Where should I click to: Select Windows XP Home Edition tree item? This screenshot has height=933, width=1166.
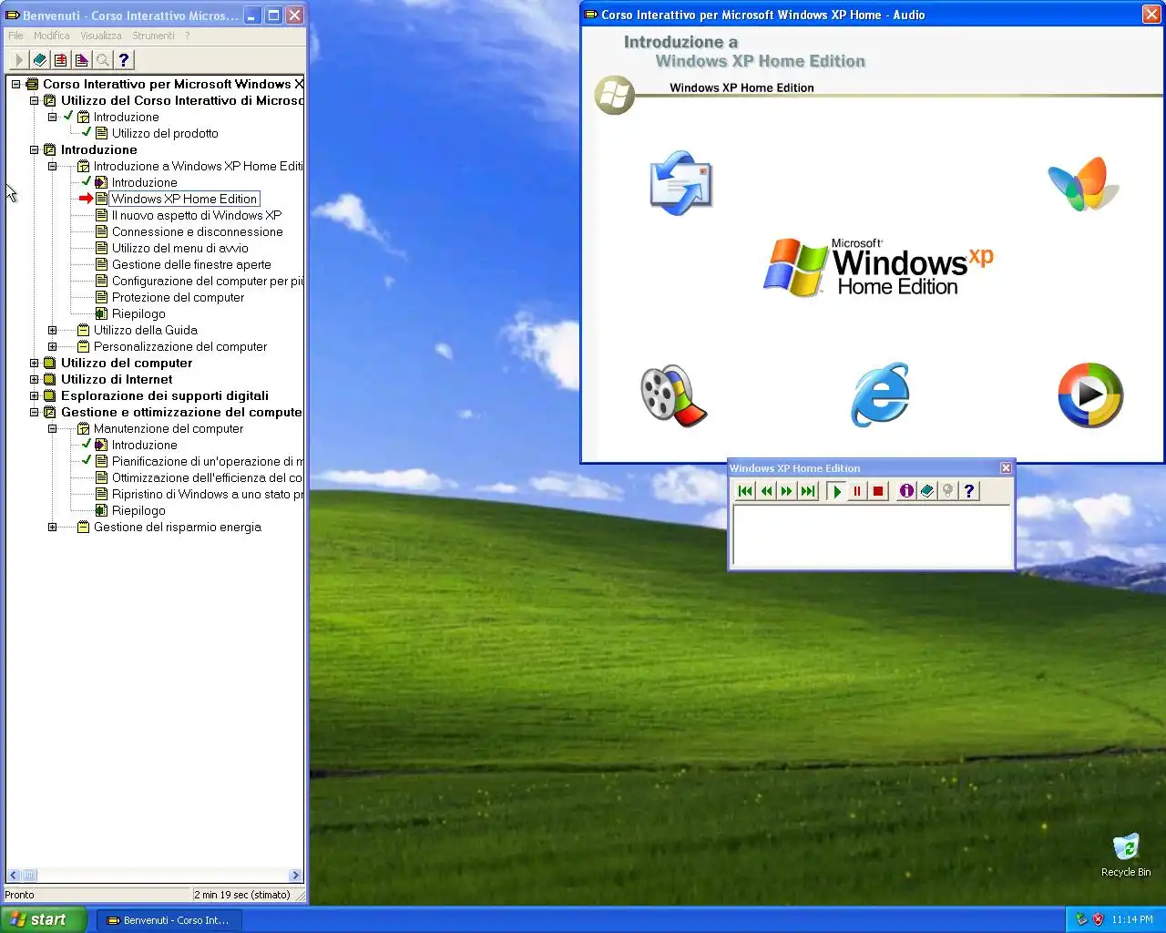[184, 199]
